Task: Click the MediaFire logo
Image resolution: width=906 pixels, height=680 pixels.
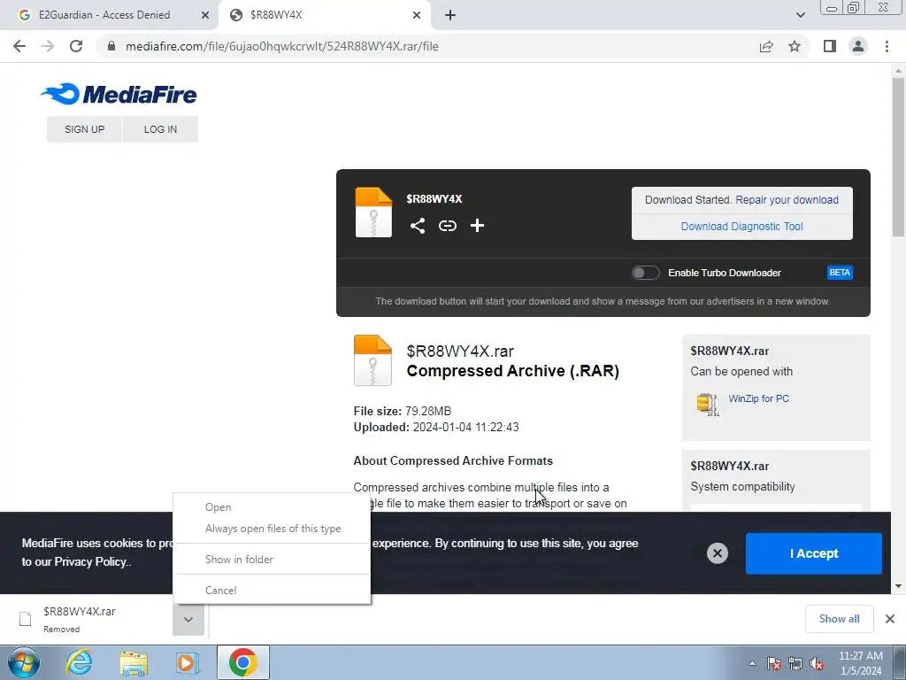Action: 119,94
